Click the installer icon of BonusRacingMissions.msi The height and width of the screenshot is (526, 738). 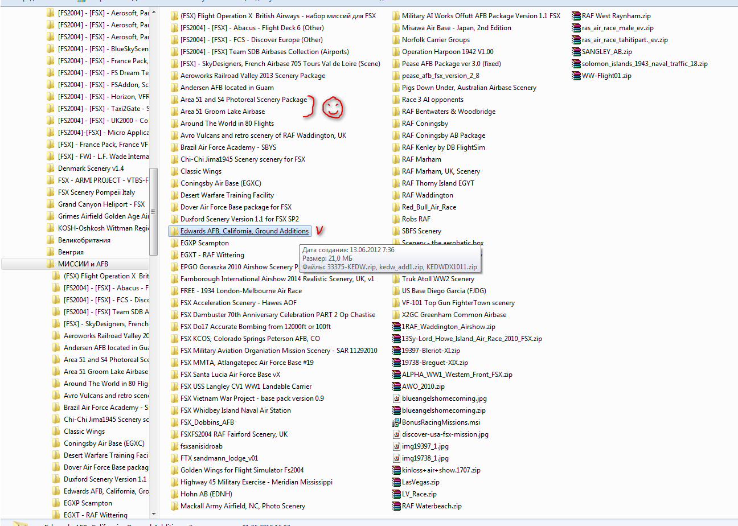point(396,422)
